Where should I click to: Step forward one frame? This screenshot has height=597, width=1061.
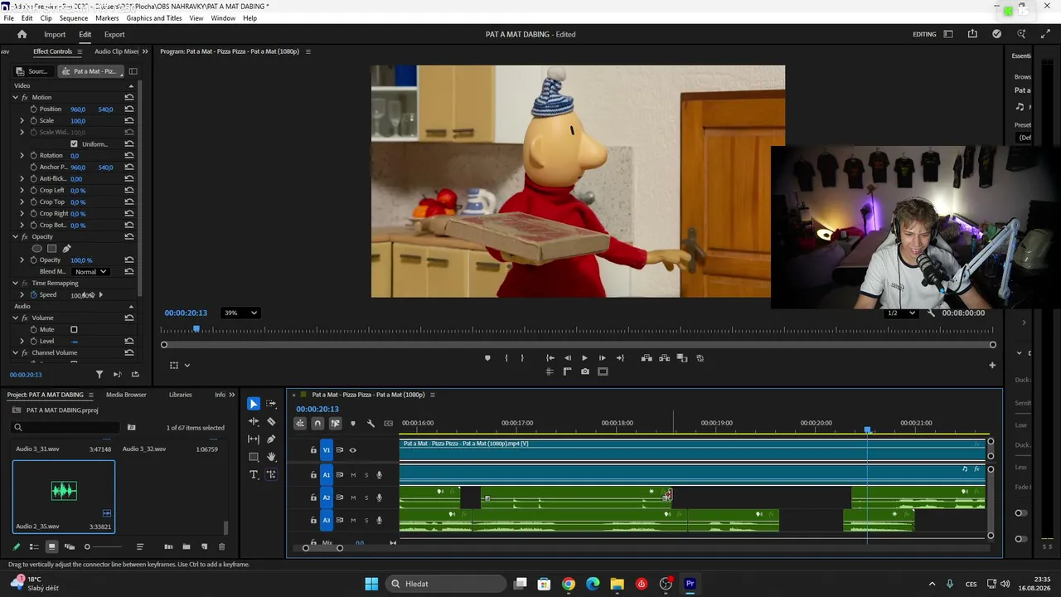pos(603,358)
